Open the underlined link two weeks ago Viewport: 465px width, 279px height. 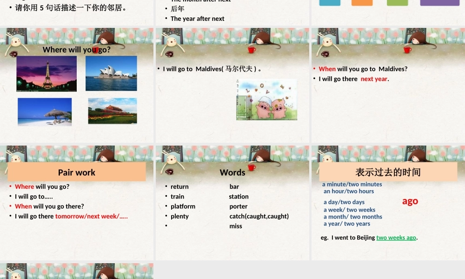tap(396, 237)
